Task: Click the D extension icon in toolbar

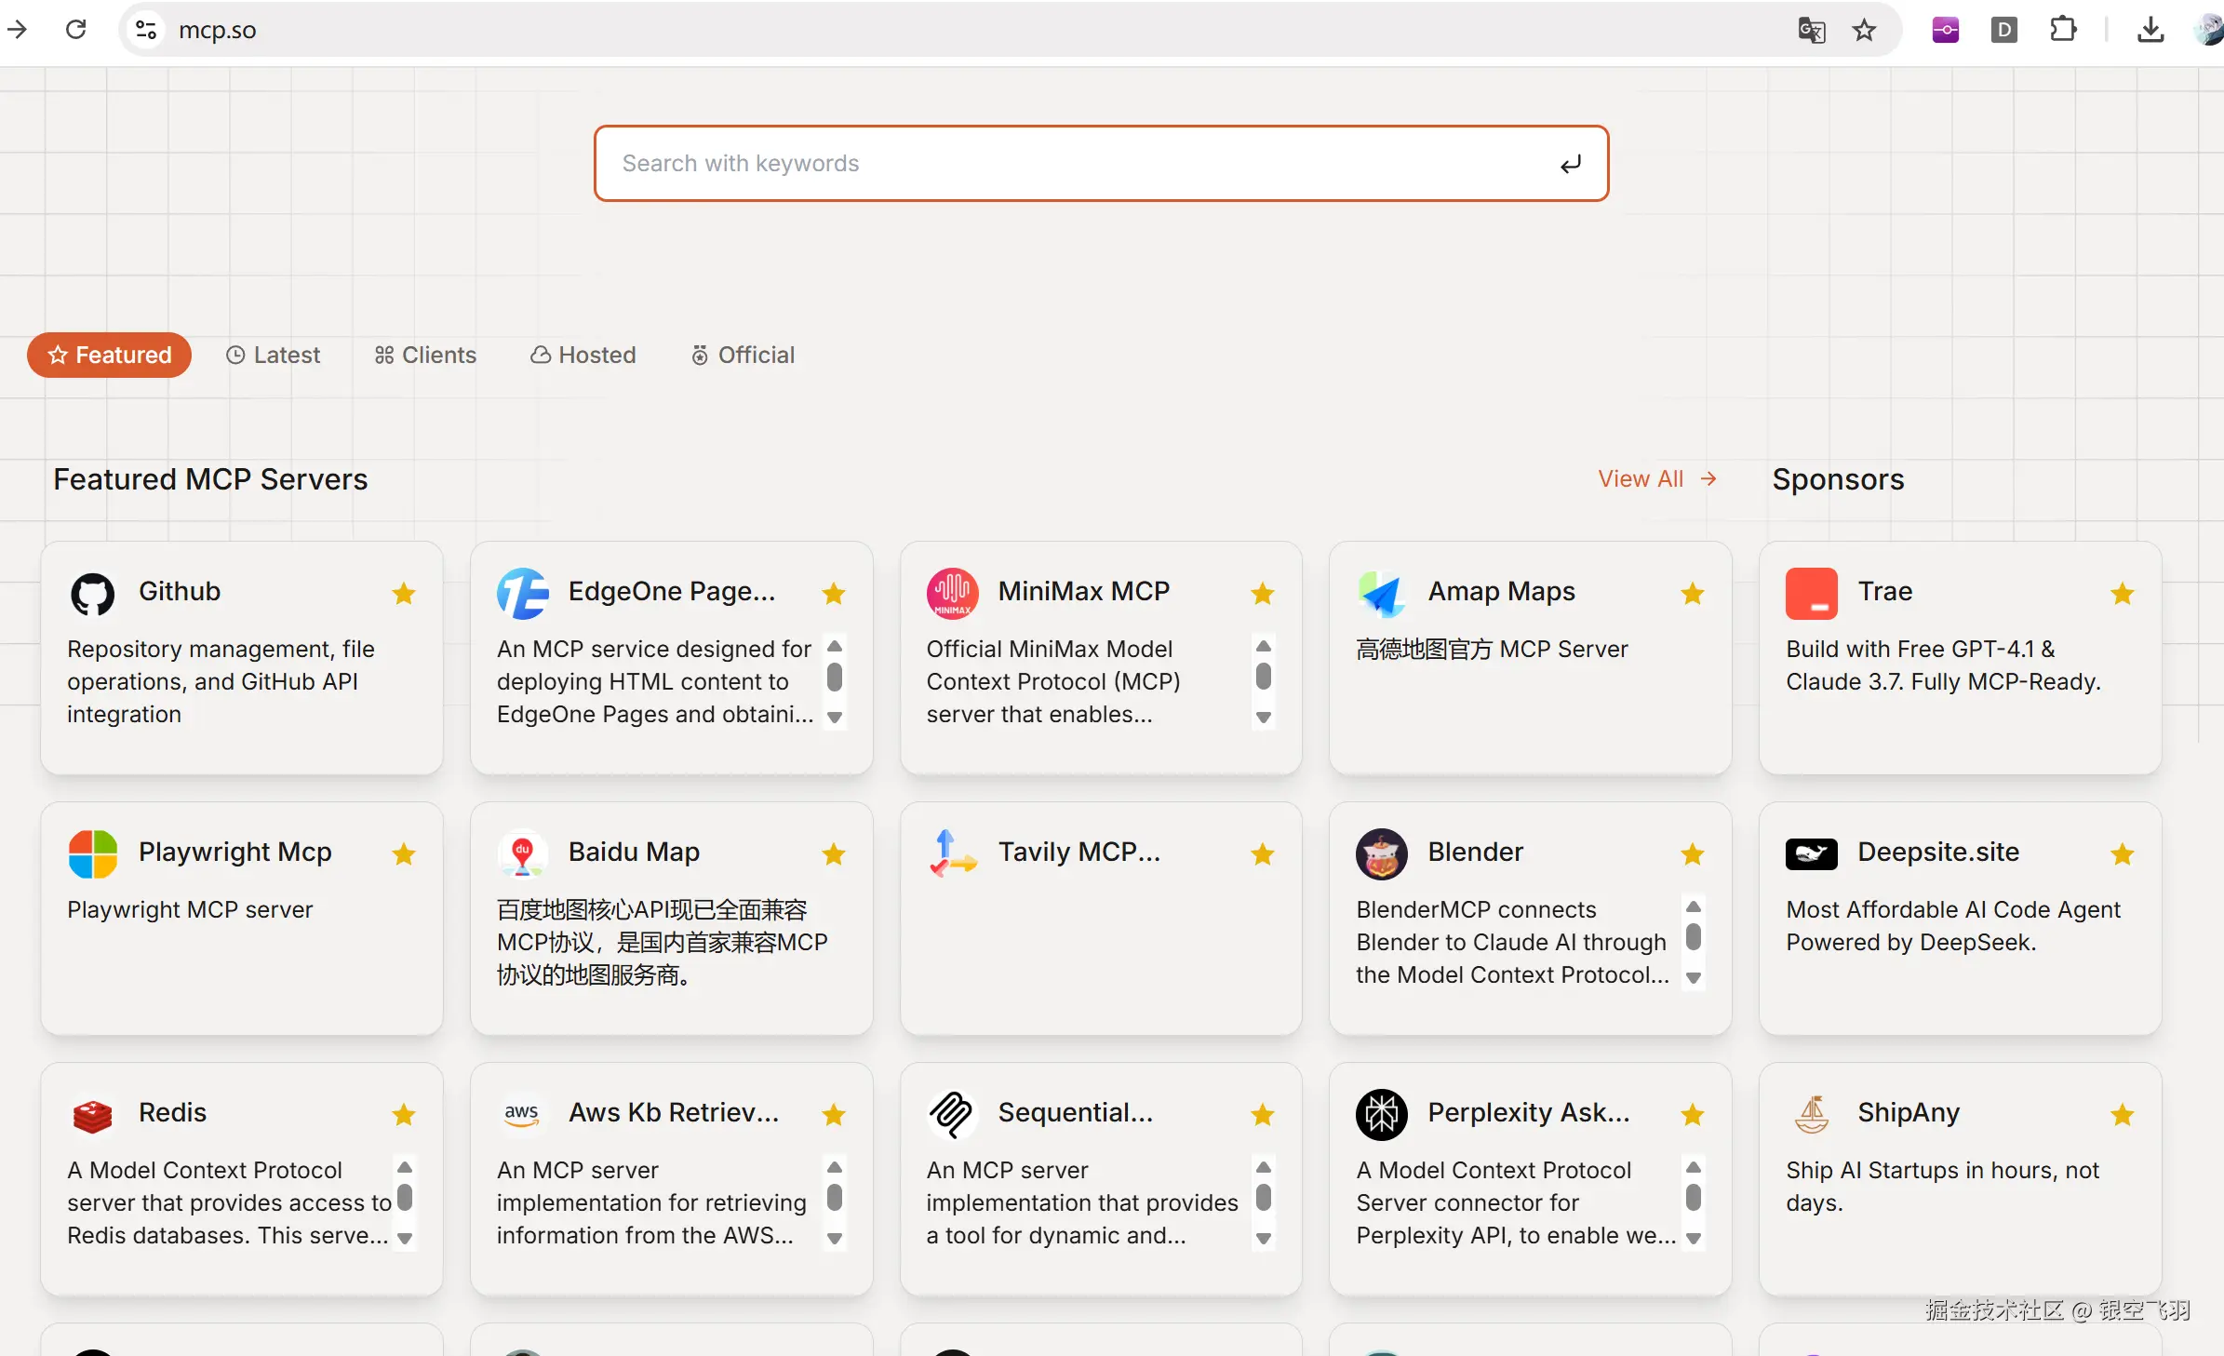Action: [x=2003, y=31]
